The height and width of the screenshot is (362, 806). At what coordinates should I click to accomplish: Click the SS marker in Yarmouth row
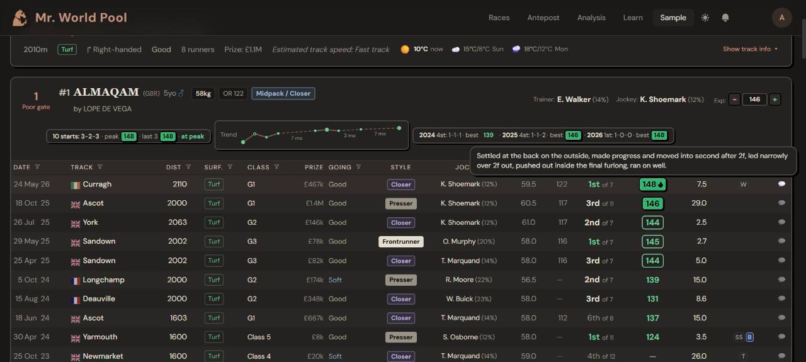739,337
